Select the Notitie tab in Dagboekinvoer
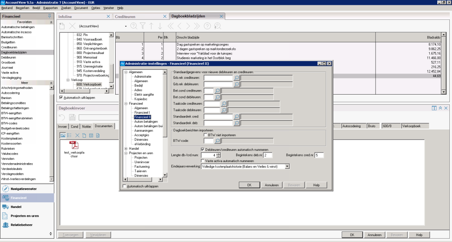This screenshot has height=242, width=452. (87, 126)
